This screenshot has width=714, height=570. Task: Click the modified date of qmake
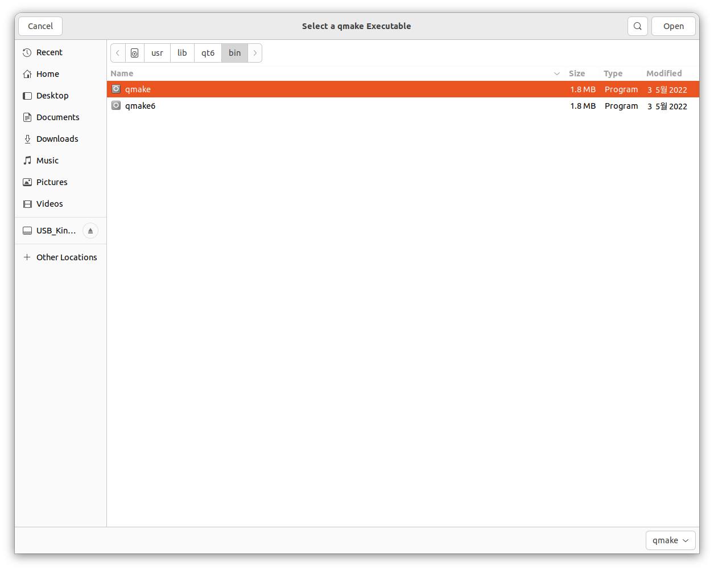pos(667,89)
